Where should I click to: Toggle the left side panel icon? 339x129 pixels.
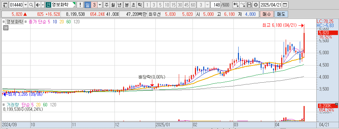point(5,5)
